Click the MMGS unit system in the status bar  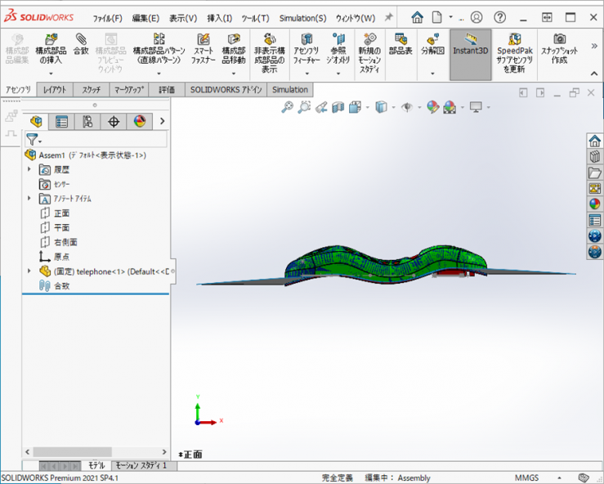coord(526,477)
